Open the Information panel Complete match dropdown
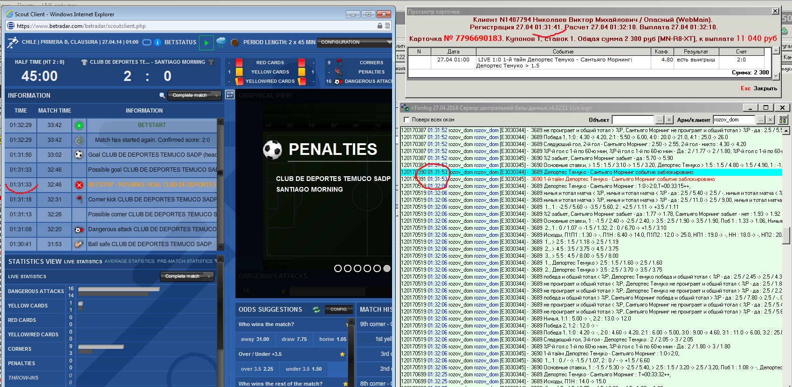The image size is (792, 387). point(194,95)
